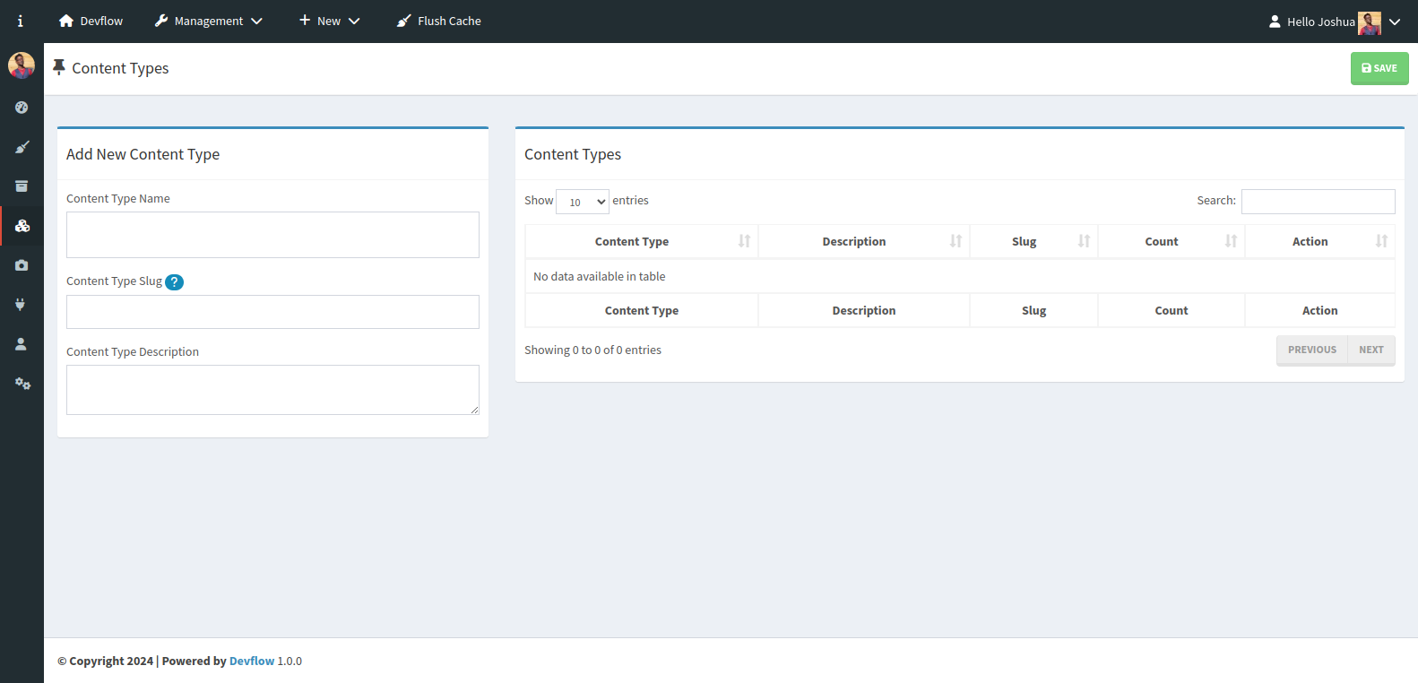Viewport: 1418px width, 683px height.
Task: Select the cubes icon in sidebar
Action: 22,226
